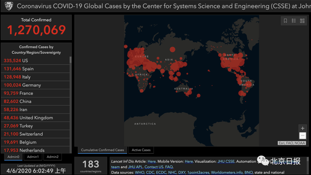Select Iran row in country list
The image size is (311, 175).
[x=35, y=110]
